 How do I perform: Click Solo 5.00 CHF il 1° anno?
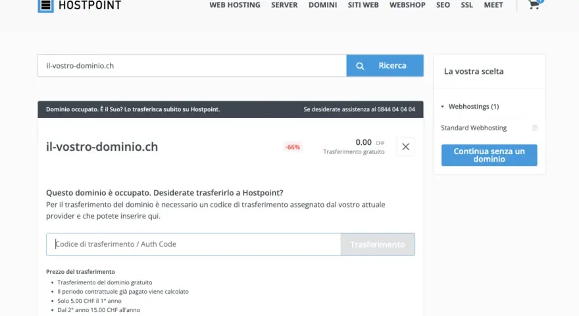[x=89, y=301]
